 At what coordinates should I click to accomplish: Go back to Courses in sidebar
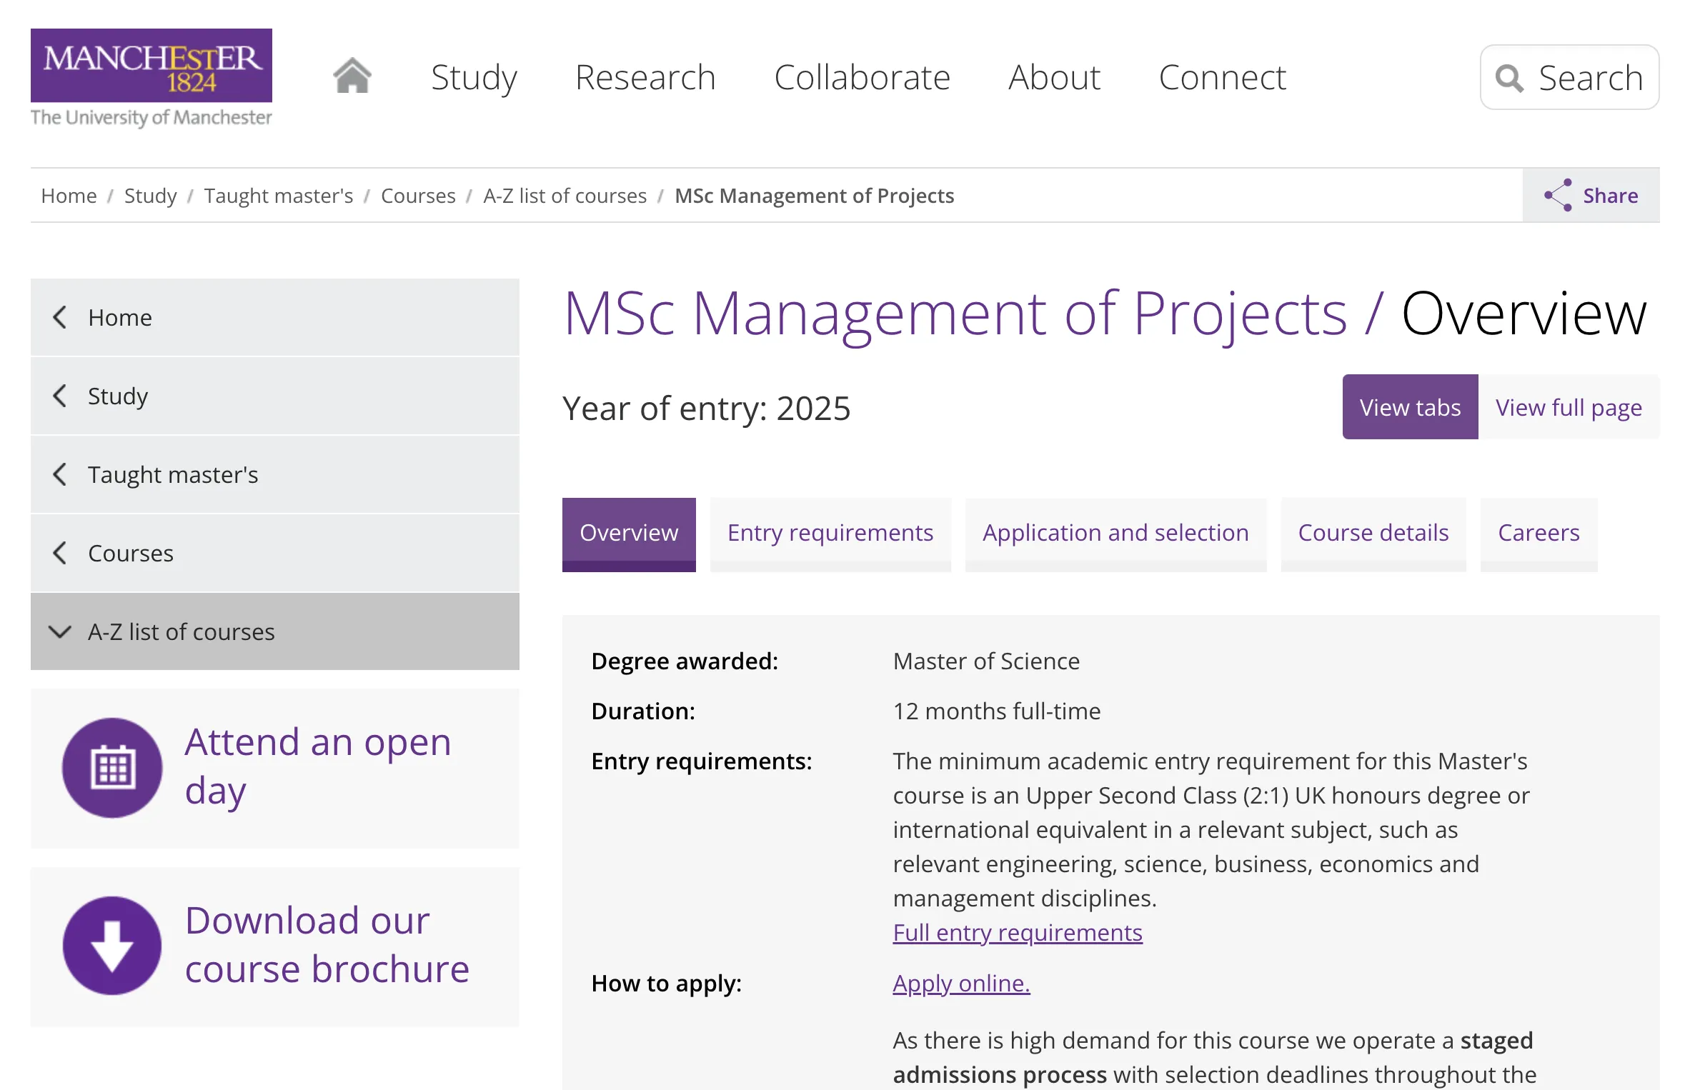(131, 553)
